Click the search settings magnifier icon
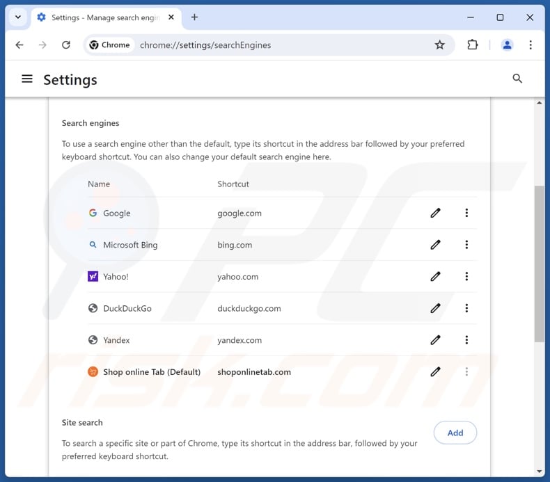The image size is (550, 482). tap(517, 79)
